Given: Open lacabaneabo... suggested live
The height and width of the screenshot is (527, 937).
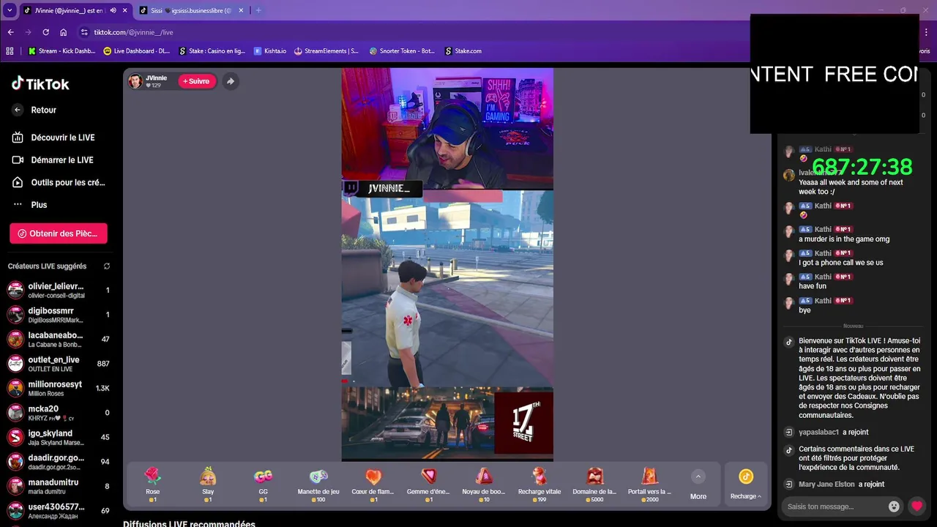Looking at the screenshot, I should 59,340.
